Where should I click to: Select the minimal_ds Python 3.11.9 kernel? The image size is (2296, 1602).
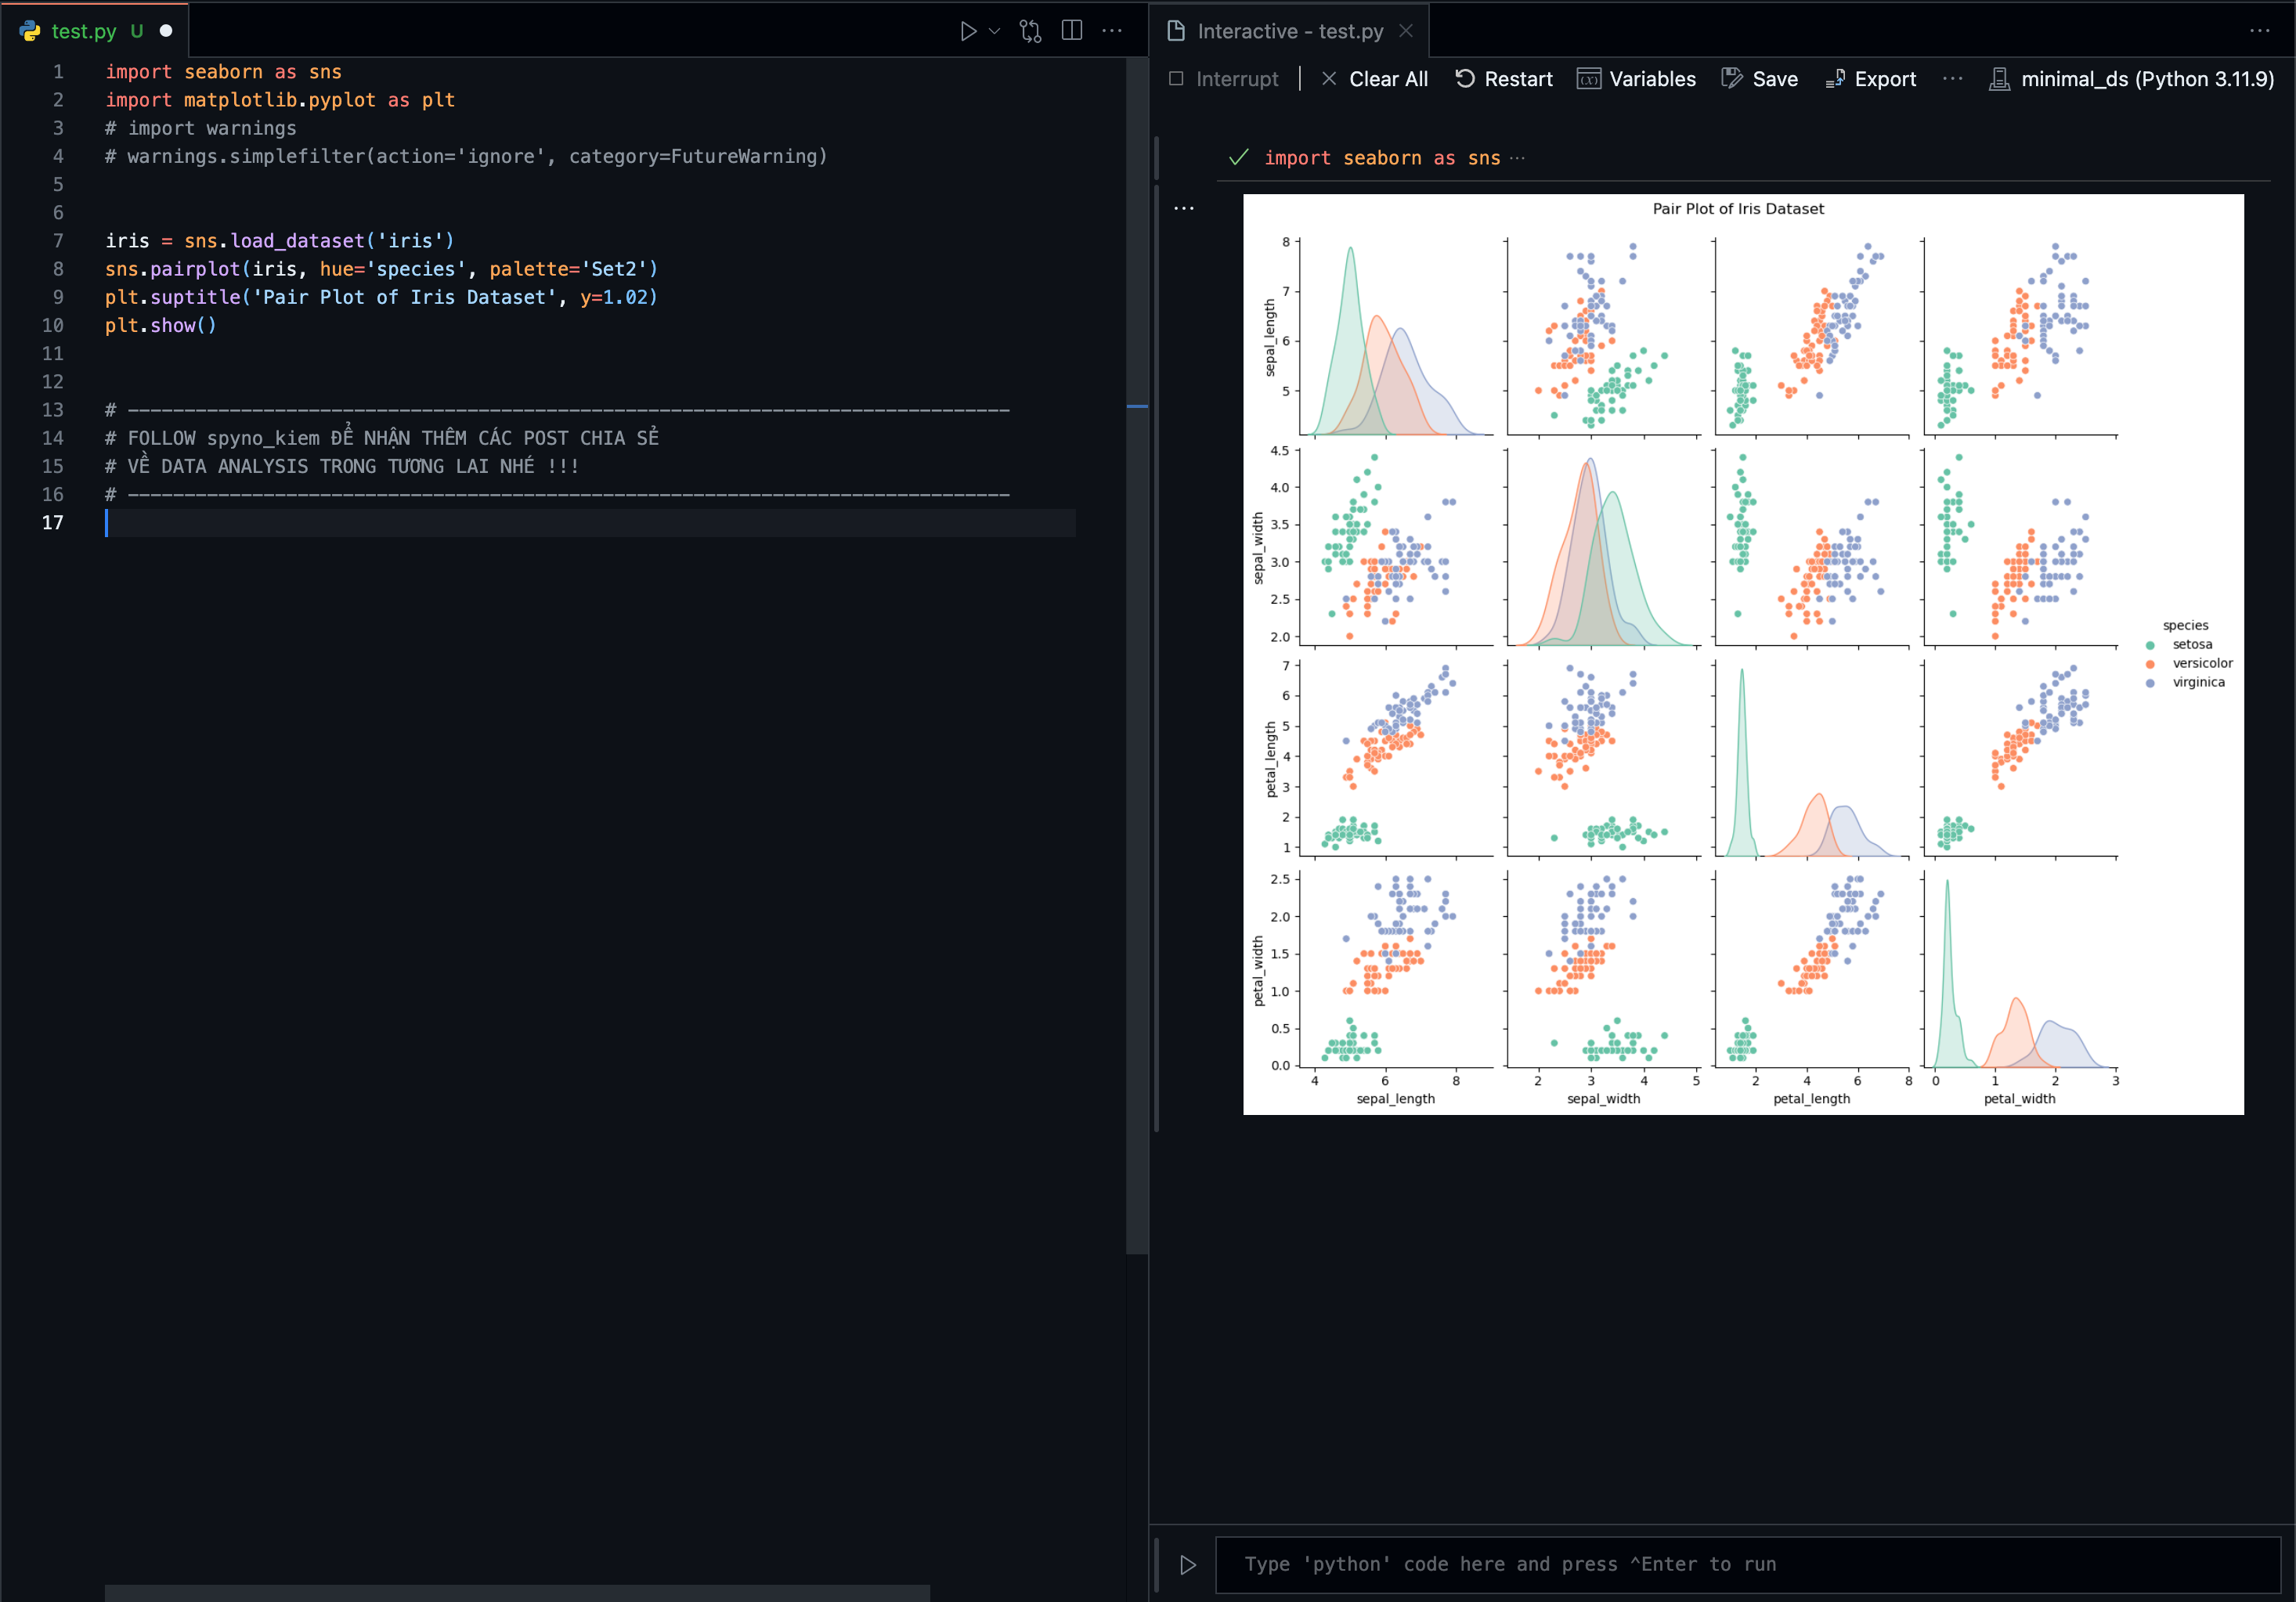point(2132,79)
